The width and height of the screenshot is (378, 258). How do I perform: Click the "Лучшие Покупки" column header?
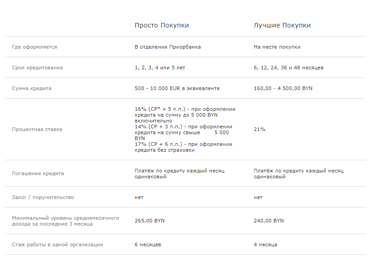click(282, 26)
